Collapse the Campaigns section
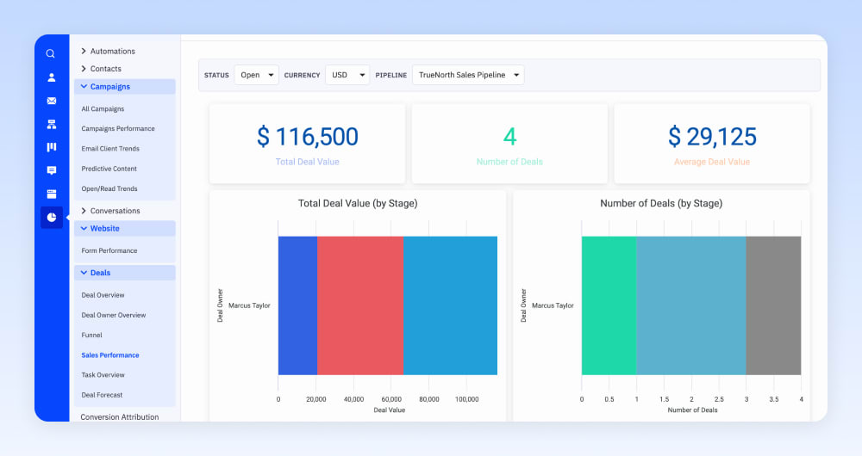This screenshot has width=862, height=456. [x=125, y=87]
